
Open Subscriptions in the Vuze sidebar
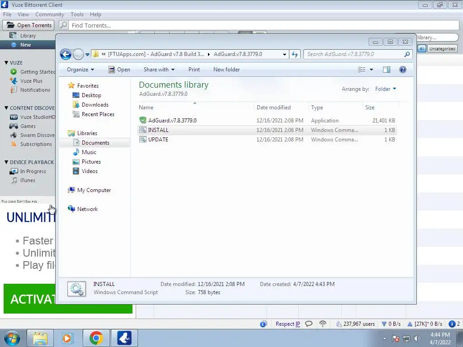point(36,144)
